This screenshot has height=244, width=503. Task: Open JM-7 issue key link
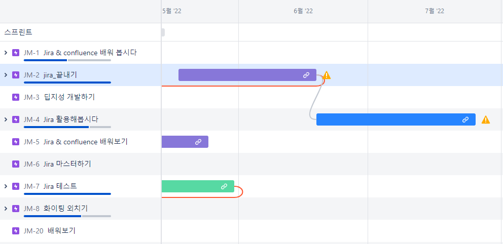pos(31,186)
